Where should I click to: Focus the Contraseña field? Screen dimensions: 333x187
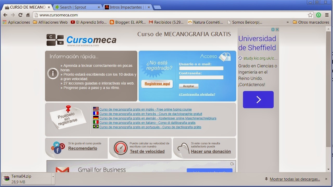pos(201,77)
